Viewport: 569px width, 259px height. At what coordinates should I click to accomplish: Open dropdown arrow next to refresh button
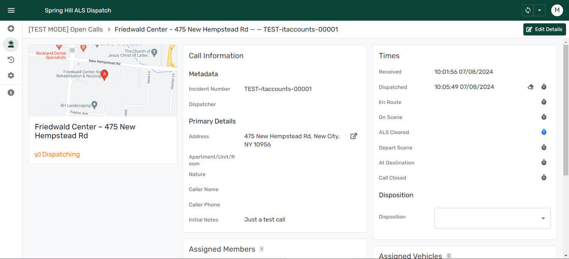click(539, 10)
